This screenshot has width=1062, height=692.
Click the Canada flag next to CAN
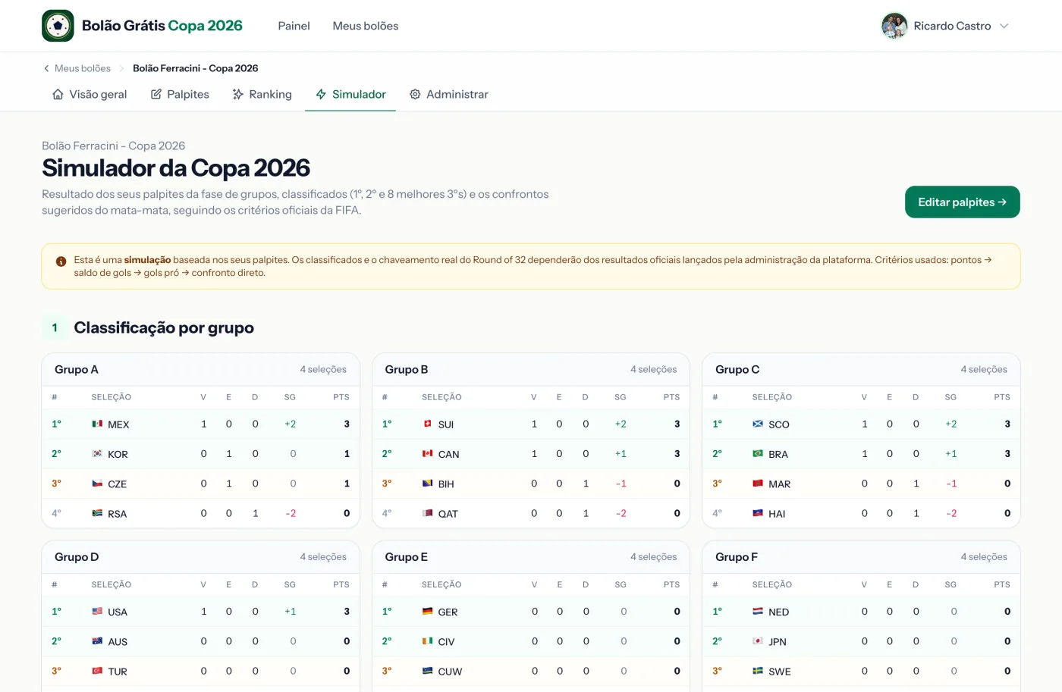point(427,453)
